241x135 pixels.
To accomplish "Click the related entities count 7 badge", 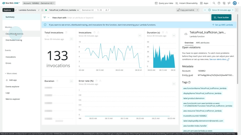I will coord(107,10).
